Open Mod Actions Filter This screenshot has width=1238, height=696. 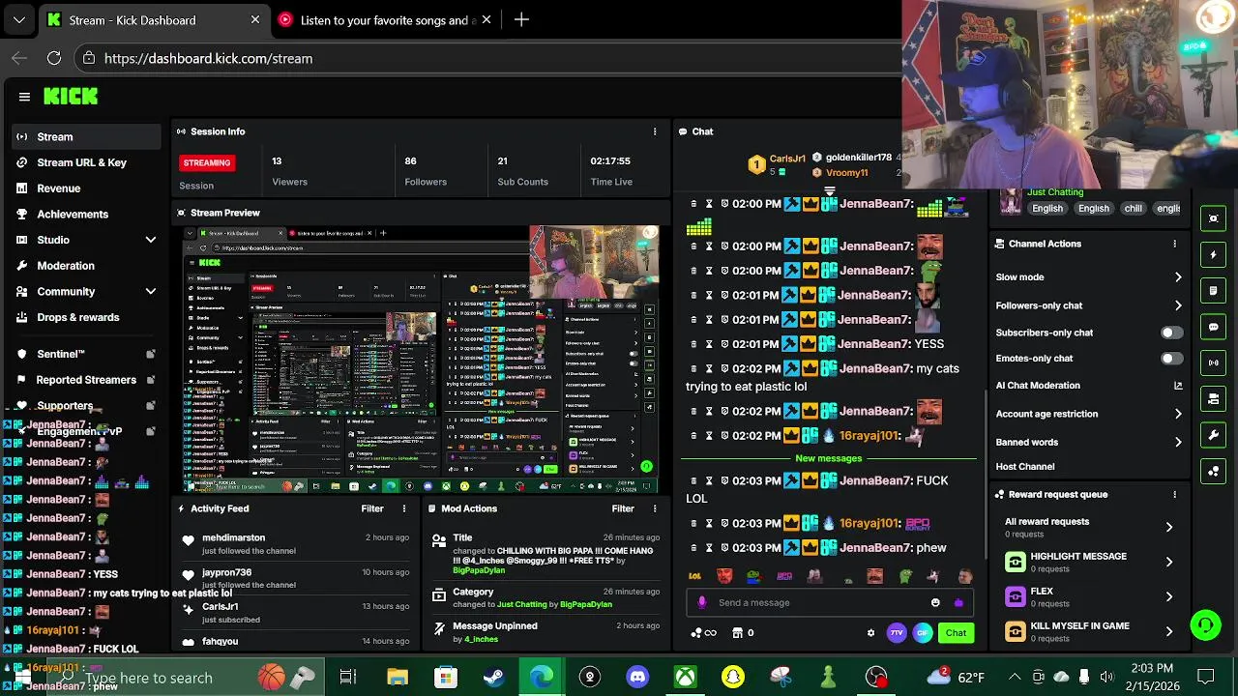(x=623, y=508)
